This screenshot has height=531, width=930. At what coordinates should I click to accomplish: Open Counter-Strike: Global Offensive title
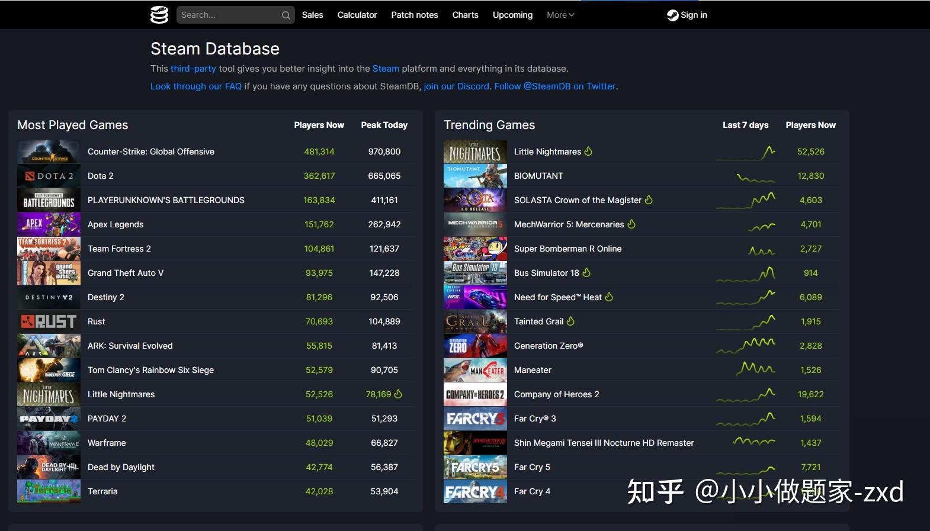click(x=151, y=152)
